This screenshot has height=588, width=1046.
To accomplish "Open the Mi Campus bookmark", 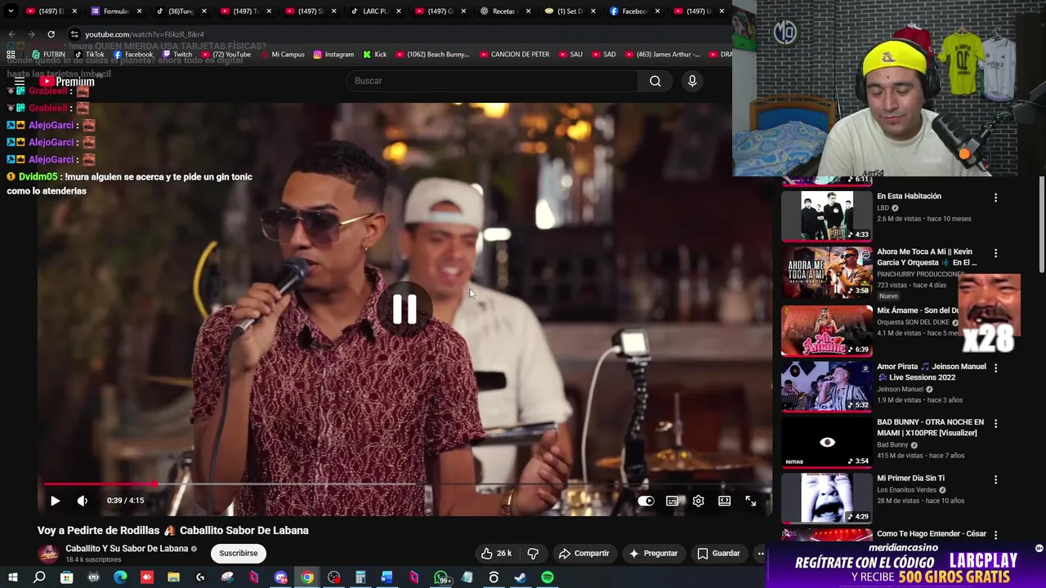I will (x=281, y=55).
